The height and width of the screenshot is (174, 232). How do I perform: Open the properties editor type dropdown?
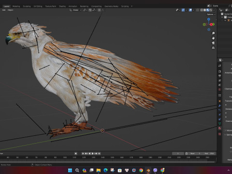point(221,60)
